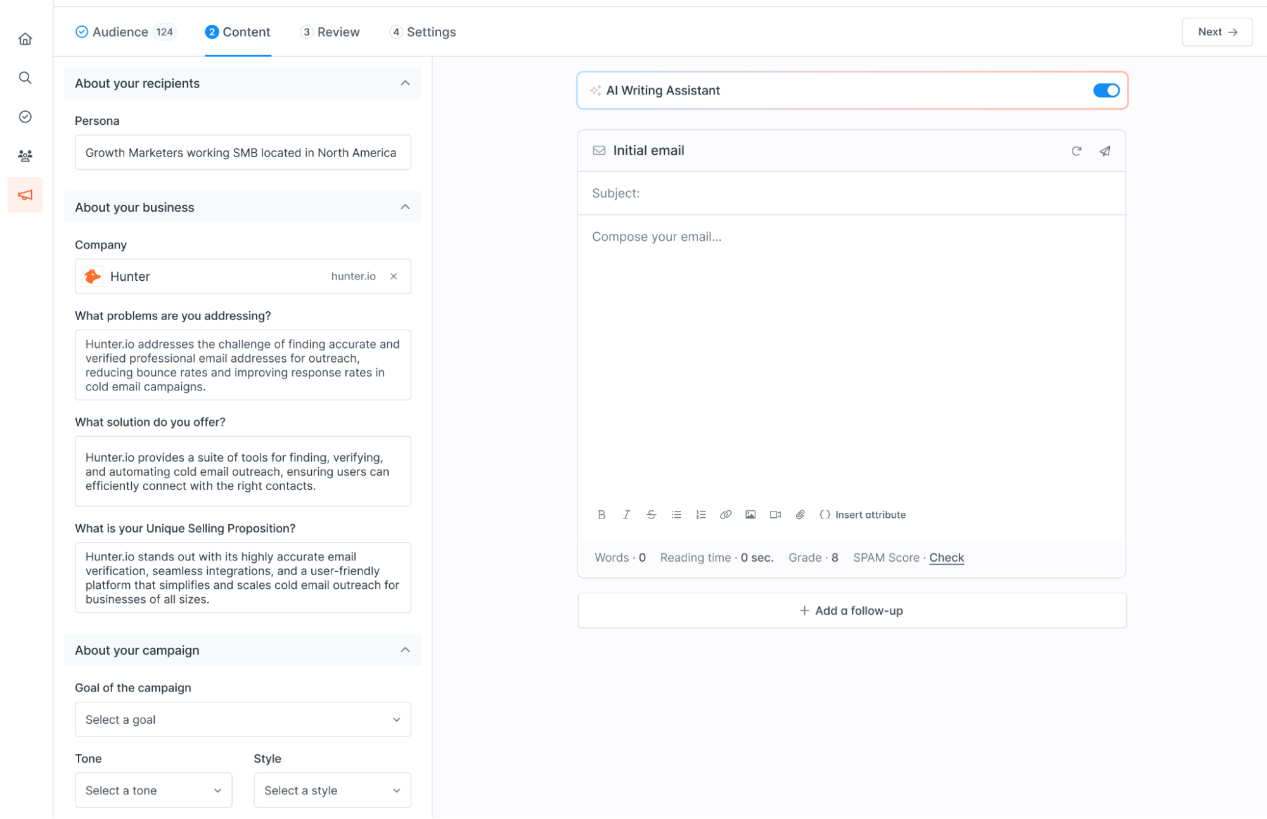Remove the Hunter company with the X

pyautogui.click(x=394, y=276)
